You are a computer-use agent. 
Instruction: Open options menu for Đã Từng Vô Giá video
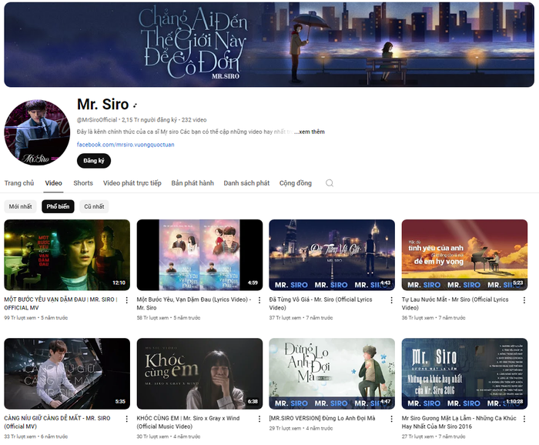(391, 300)
